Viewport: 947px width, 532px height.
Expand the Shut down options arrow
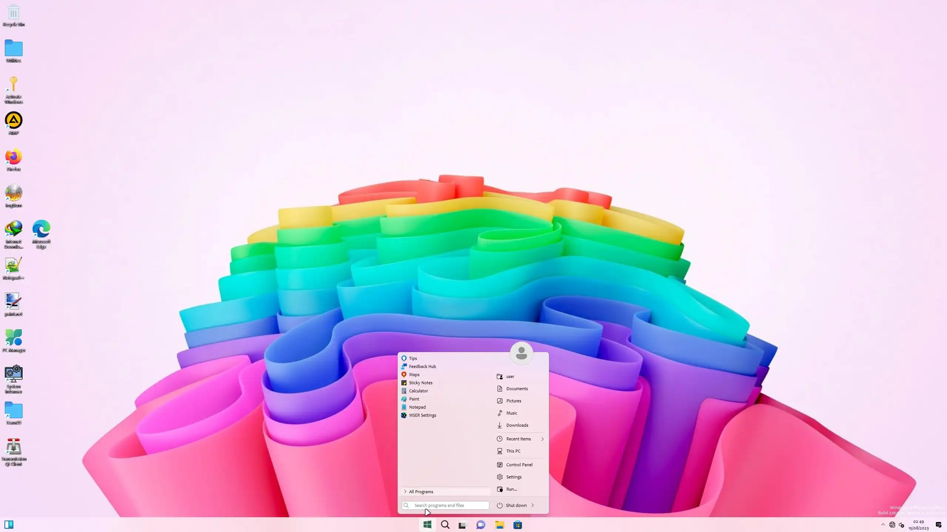533,505
